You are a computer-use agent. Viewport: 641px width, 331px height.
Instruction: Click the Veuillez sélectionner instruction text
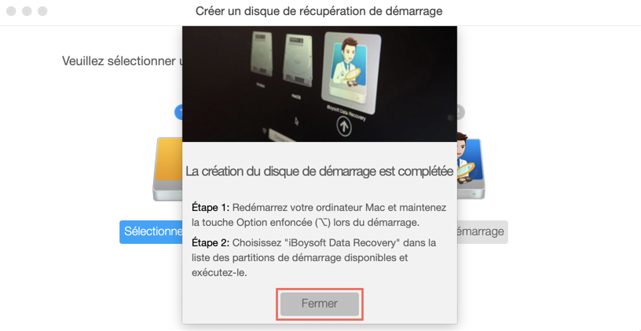pyautogui.click(x=123, y=61)
